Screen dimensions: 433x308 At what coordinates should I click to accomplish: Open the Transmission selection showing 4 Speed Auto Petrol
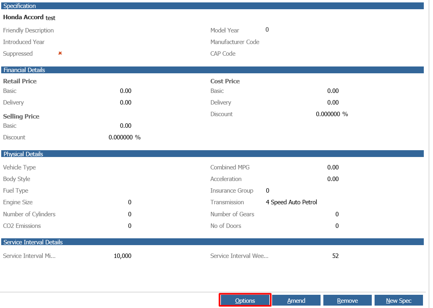[292, 202]
